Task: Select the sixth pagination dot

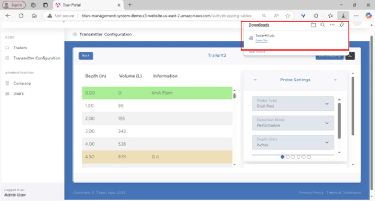Action: tap(309, 157)
